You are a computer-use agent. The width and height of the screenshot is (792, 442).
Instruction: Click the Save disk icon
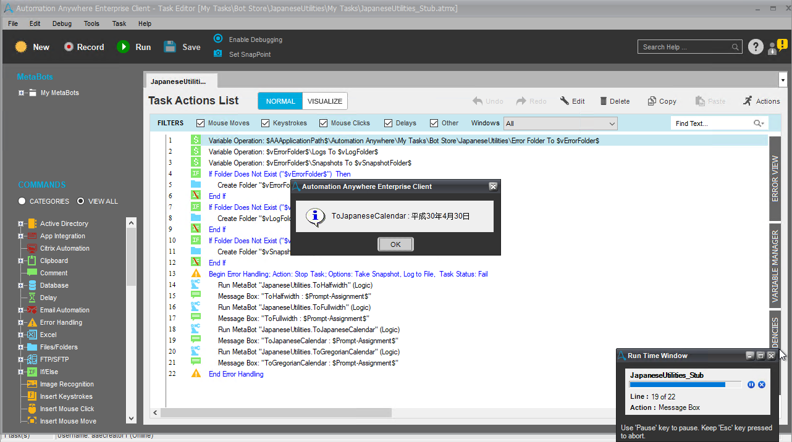(170, 47)
